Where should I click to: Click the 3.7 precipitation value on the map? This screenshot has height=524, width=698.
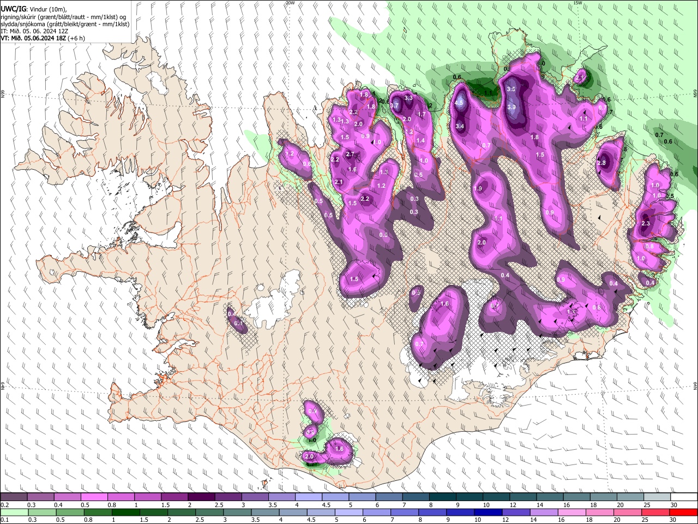pos(395,106)
